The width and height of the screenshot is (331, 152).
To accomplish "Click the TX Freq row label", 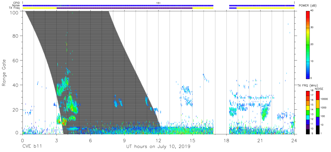I will tap(15, 8).
